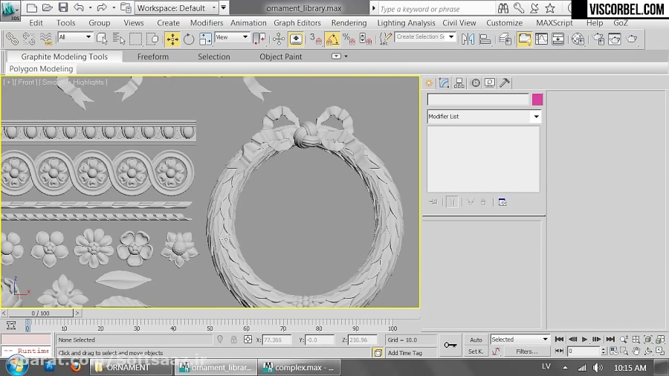The width and height of the screenshot is (669, 376).
Task: Expand the key filter Selected dropdown
Action: click(x=545, y=340)
